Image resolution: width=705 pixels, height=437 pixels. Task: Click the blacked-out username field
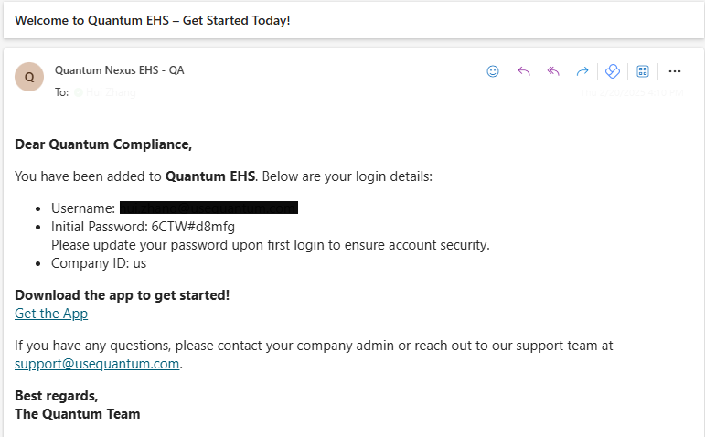pos(208,208)
